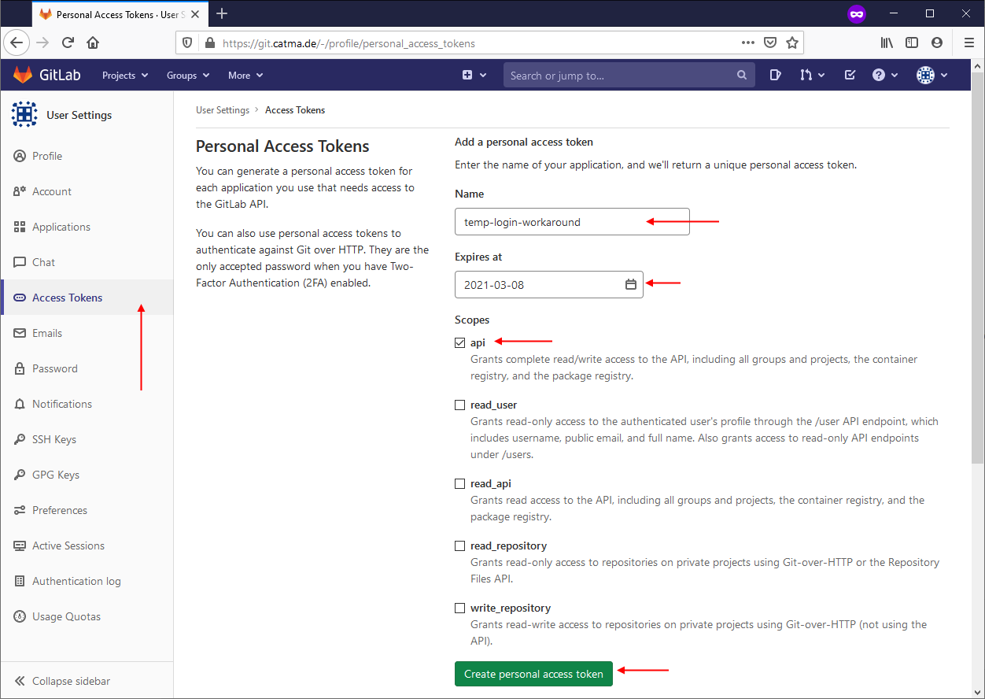
Task: Click the Expires at date field
Action: (x=549, y=284)
